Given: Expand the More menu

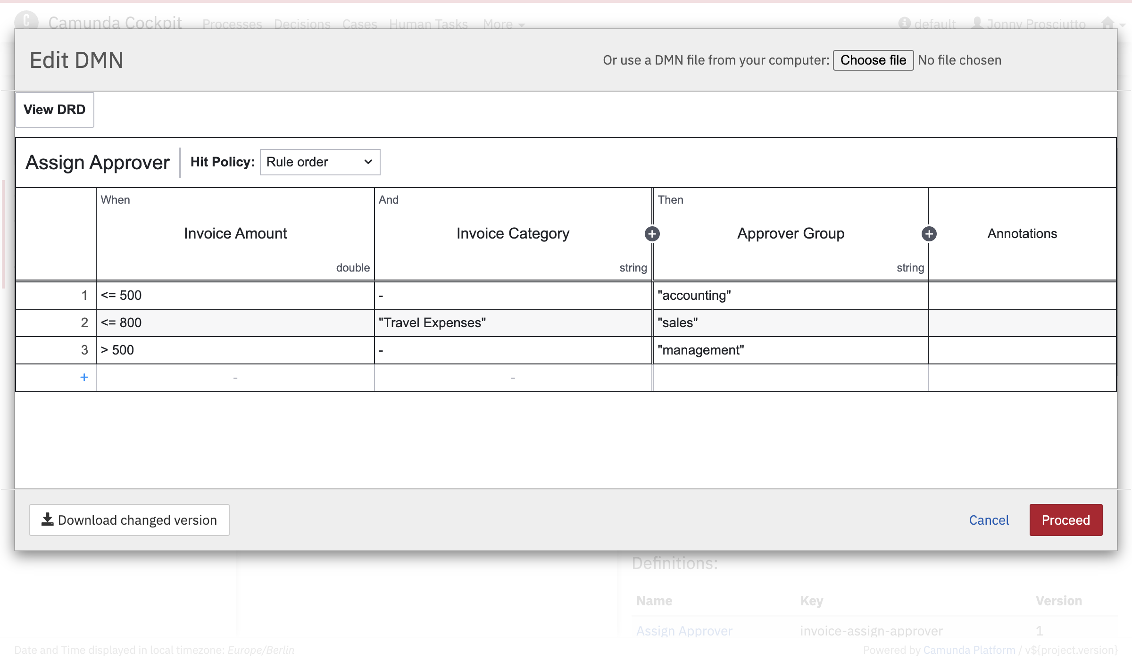Looking at the screenshot, I should coord(503,24).
